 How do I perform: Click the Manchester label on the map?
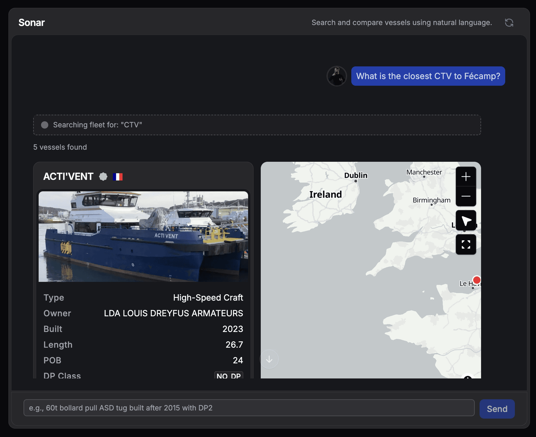point(424,172)
